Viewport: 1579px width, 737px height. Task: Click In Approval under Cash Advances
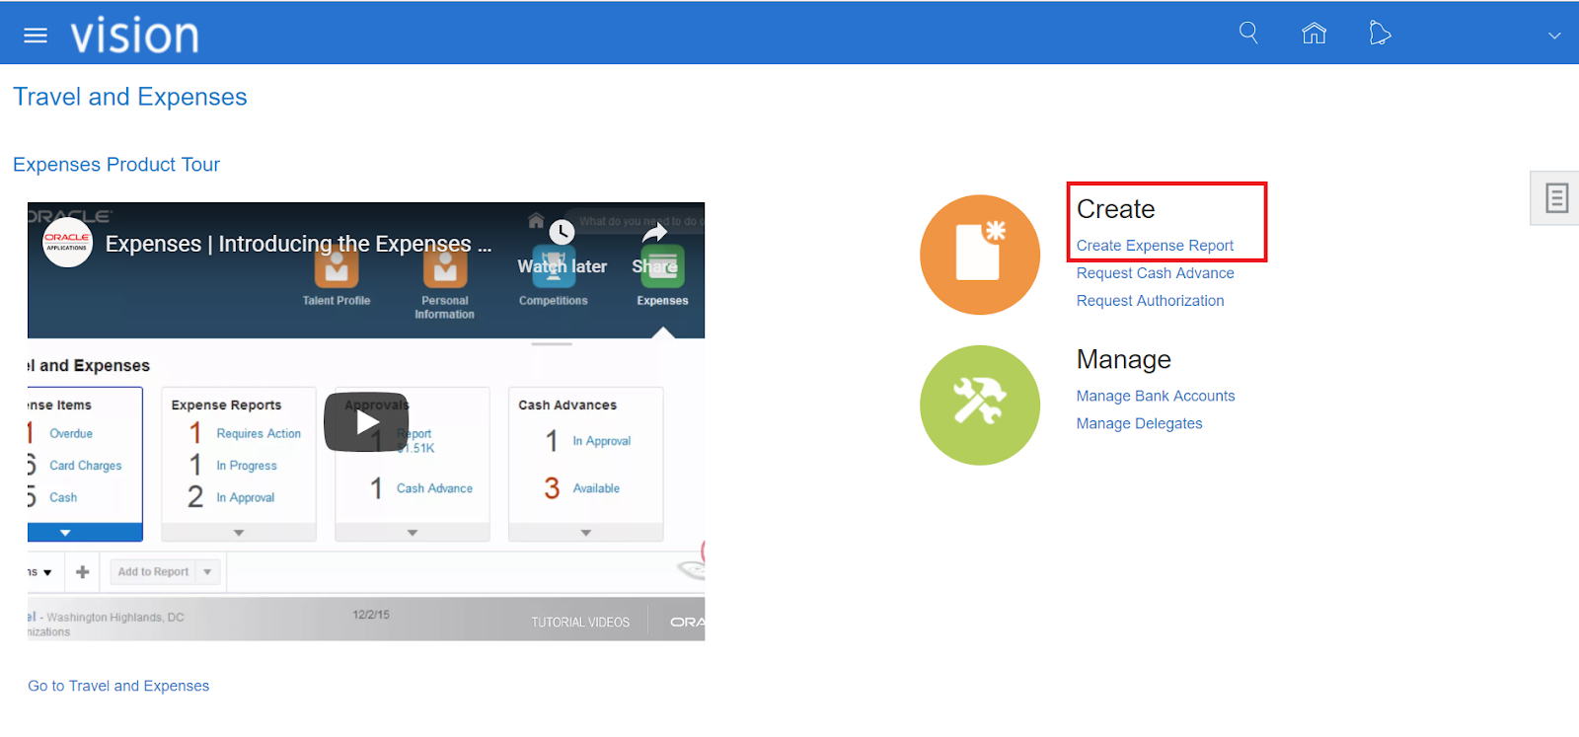pos(601,441)
